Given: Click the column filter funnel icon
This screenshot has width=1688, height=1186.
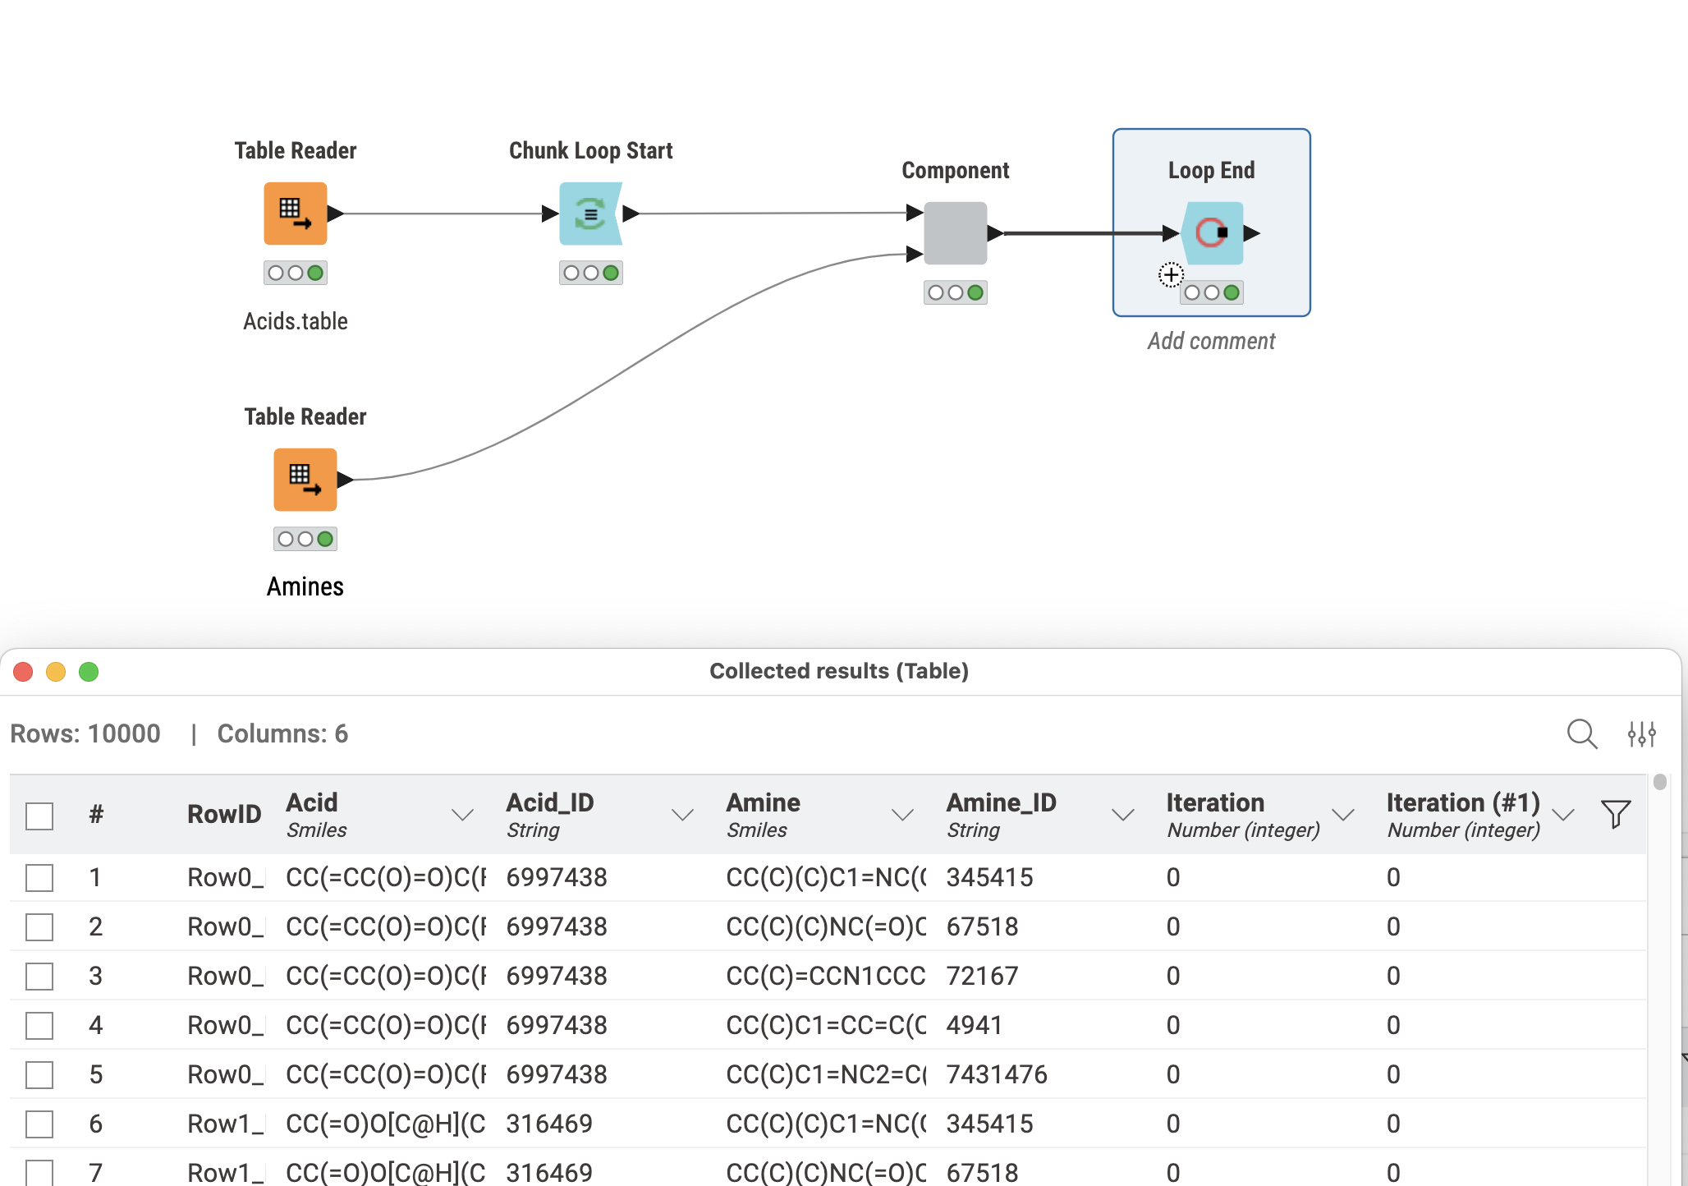Looking at the screenshot, I should click(x=1616, y=814).
